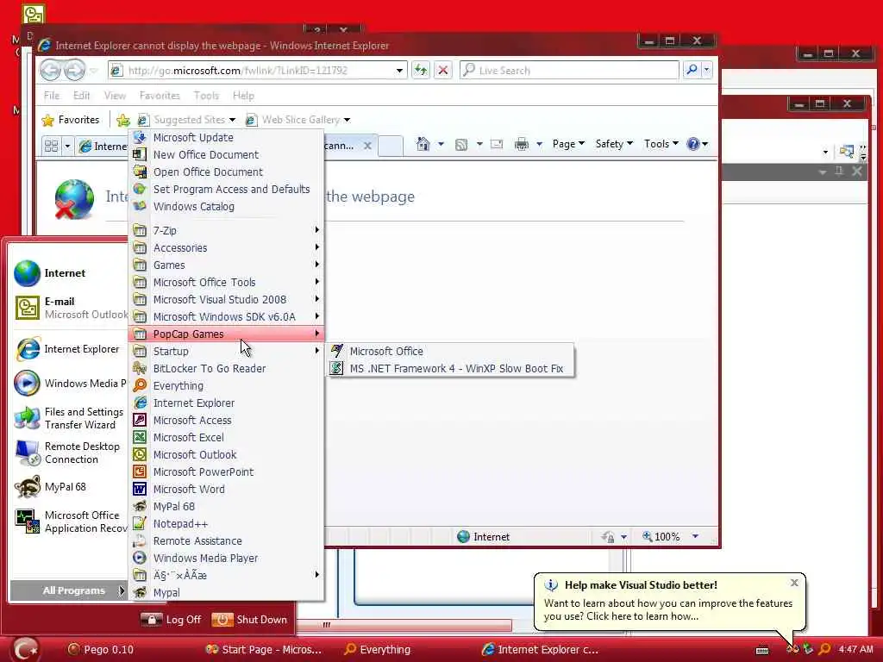Open address bar history dropdown
The height and width of the screenshot is (662, 883).
[399, 71]
